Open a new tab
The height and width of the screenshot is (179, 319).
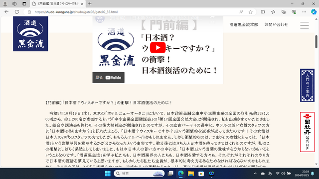pos(90,3)
